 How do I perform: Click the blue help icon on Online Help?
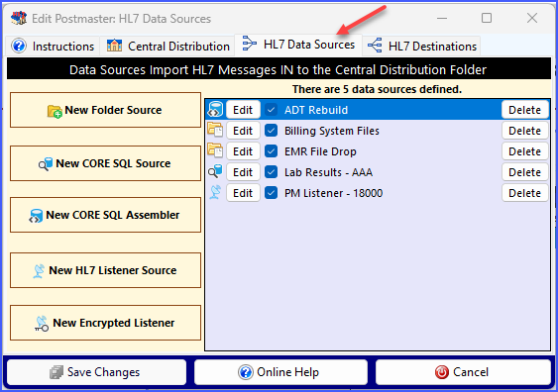coord(246,372)
